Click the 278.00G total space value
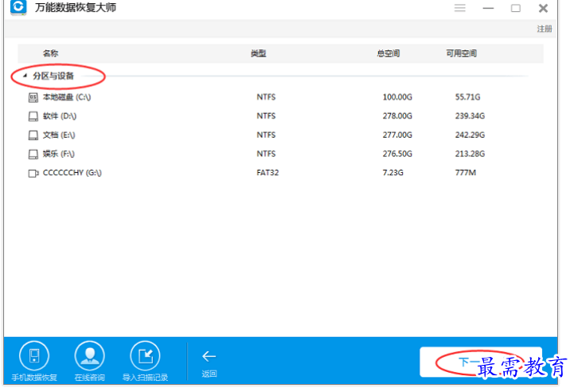 pos(397,116)
